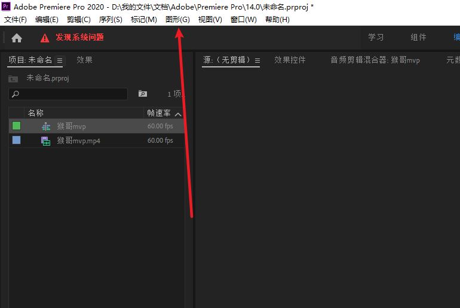Click the parent folder icon beside 未命名.prproj
Image resolution: width=460 pixels, height=308 pixels.
pyautogui.click(x=13, y=79)
